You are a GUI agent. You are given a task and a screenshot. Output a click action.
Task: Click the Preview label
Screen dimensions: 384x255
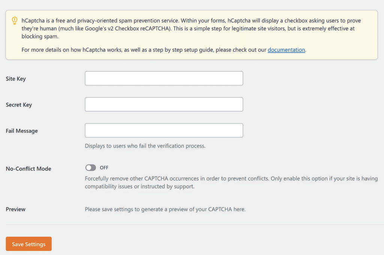[15, 209]
